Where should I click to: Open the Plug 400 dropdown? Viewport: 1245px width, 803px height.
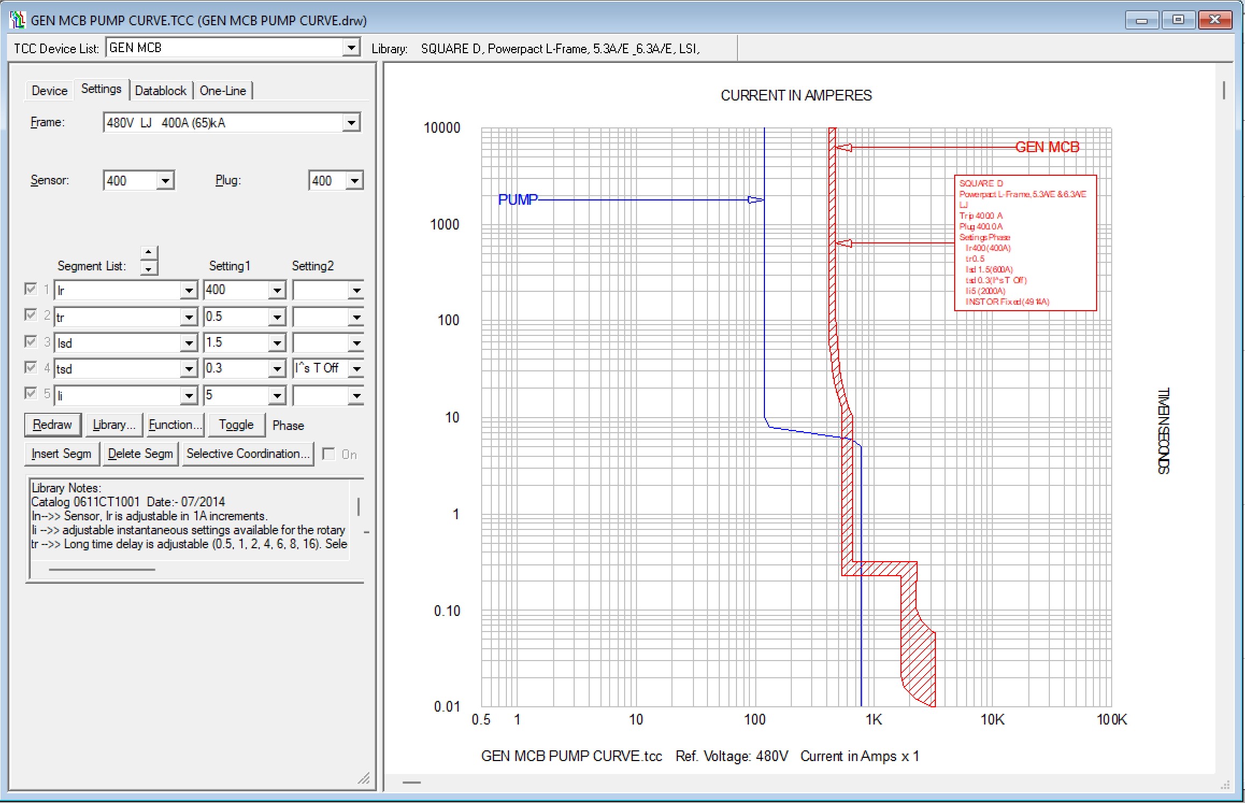coord(354,181)
